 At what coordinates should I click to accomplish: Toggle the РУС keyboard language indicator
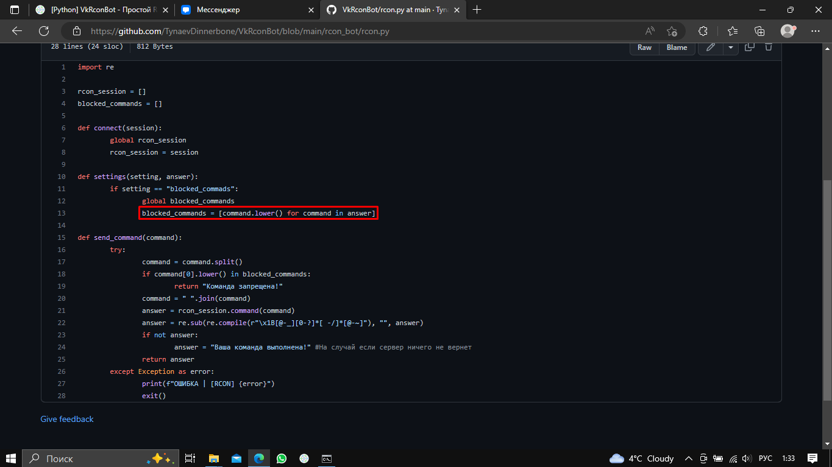pyautogui.click(x=766, y=458)
